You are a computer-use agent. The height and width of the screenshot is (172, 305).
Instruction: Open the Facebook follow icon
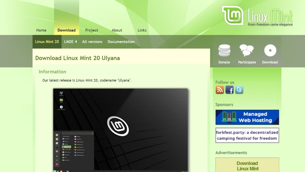[x=230, y=90]
